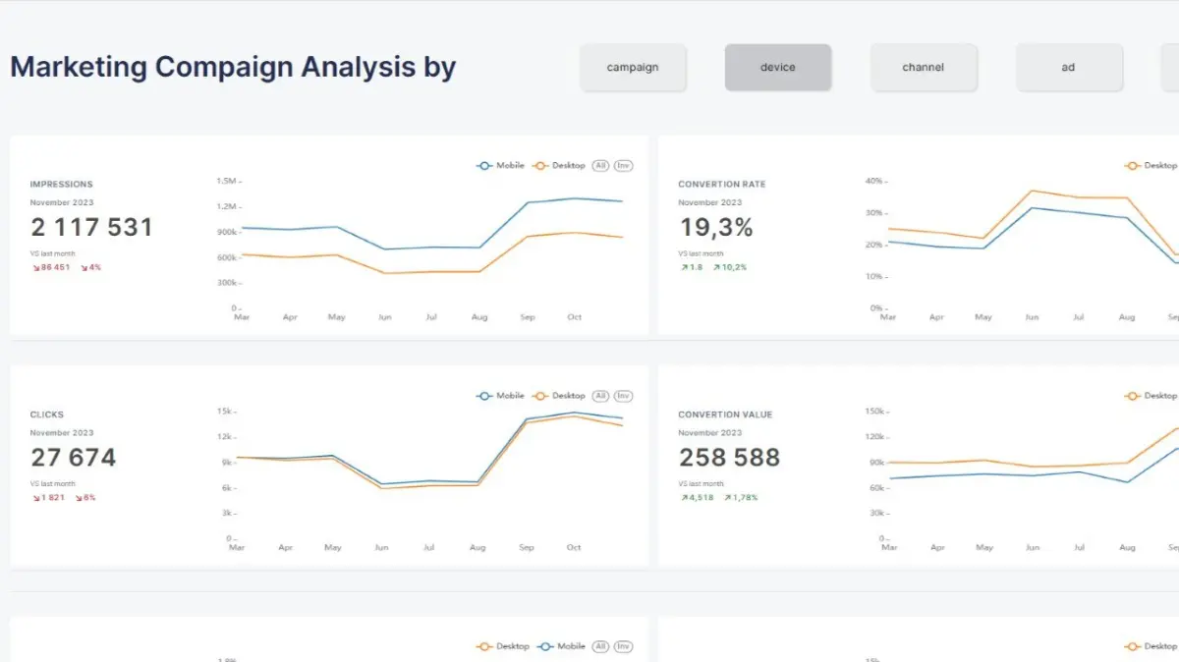The image size is (1179, 662).
Task: Click Inv in the Clicks chart legend
Action: click(623, 396)
